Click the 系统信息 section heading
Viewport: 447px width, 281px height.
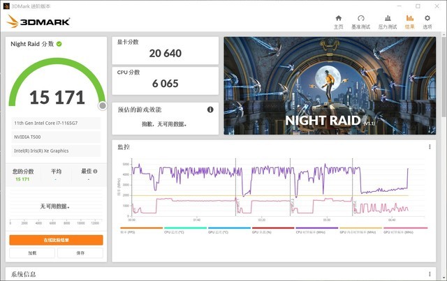point(23,274)
